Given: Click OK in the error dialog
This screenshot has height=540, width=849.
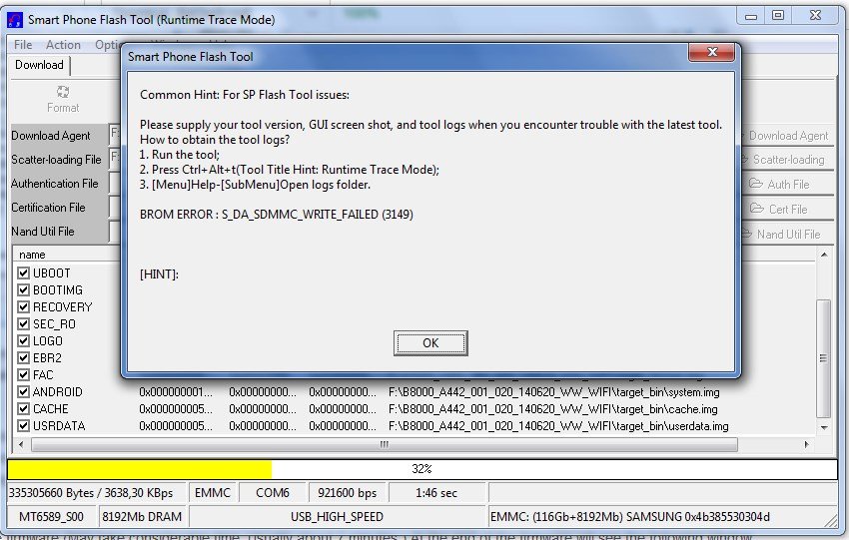Looking at the screenshot, I should tap(430, 343).
